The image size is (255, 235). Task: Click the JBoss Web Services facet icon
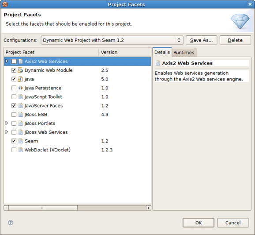(20, 132)
